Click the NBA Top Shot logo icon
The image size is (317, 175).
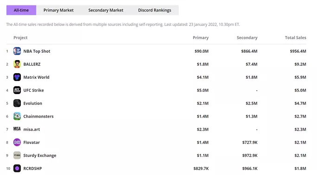[17, 51]
